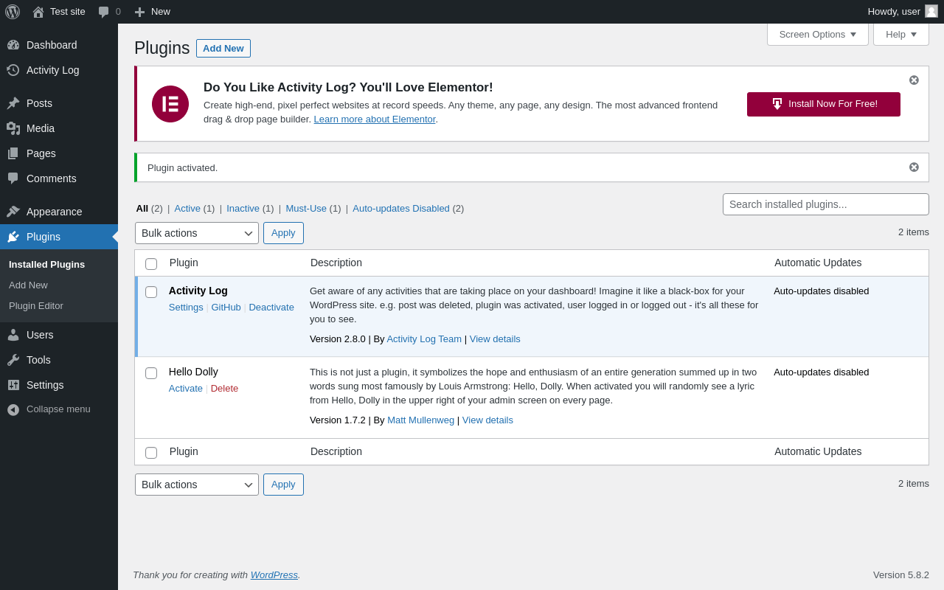Click the Activity Log history icon
This screenshot has height=590, width=944.
(13, 70)
